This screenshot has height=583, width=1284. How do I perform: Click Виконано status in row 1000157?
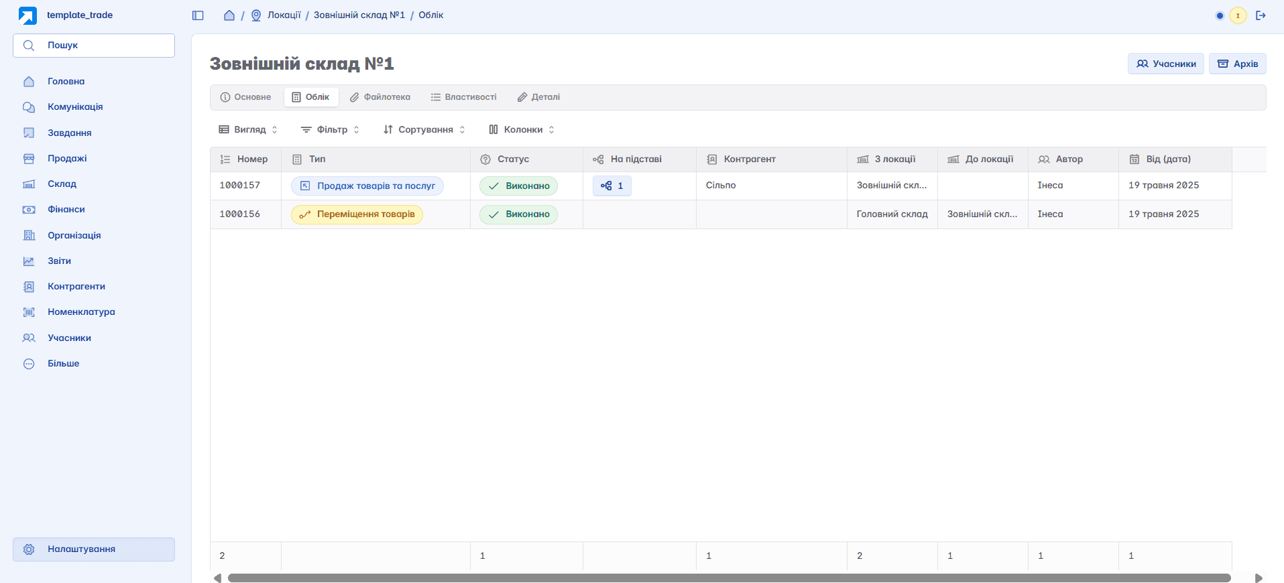point(518,186)
